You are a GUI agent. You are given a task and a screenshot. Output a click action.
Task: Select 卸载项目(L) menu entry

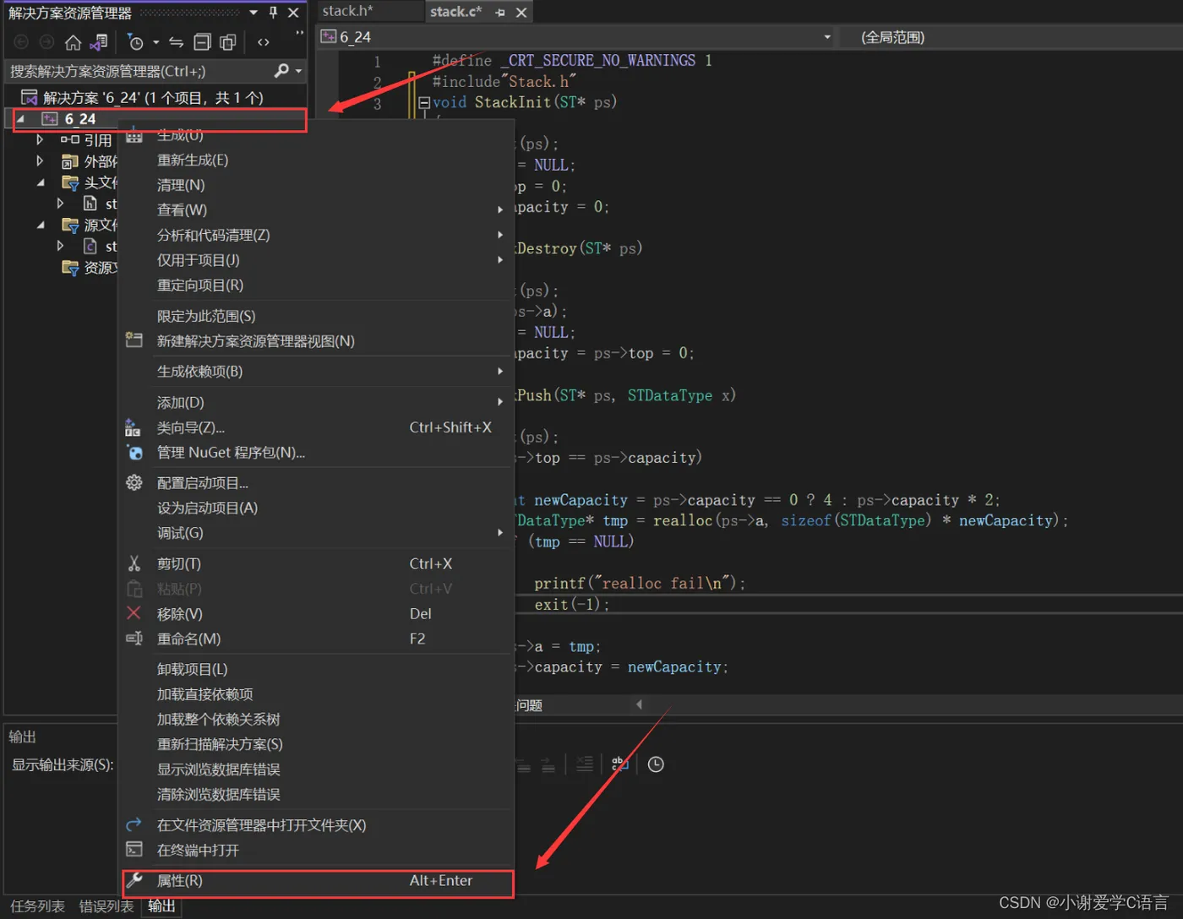(316, 669)
